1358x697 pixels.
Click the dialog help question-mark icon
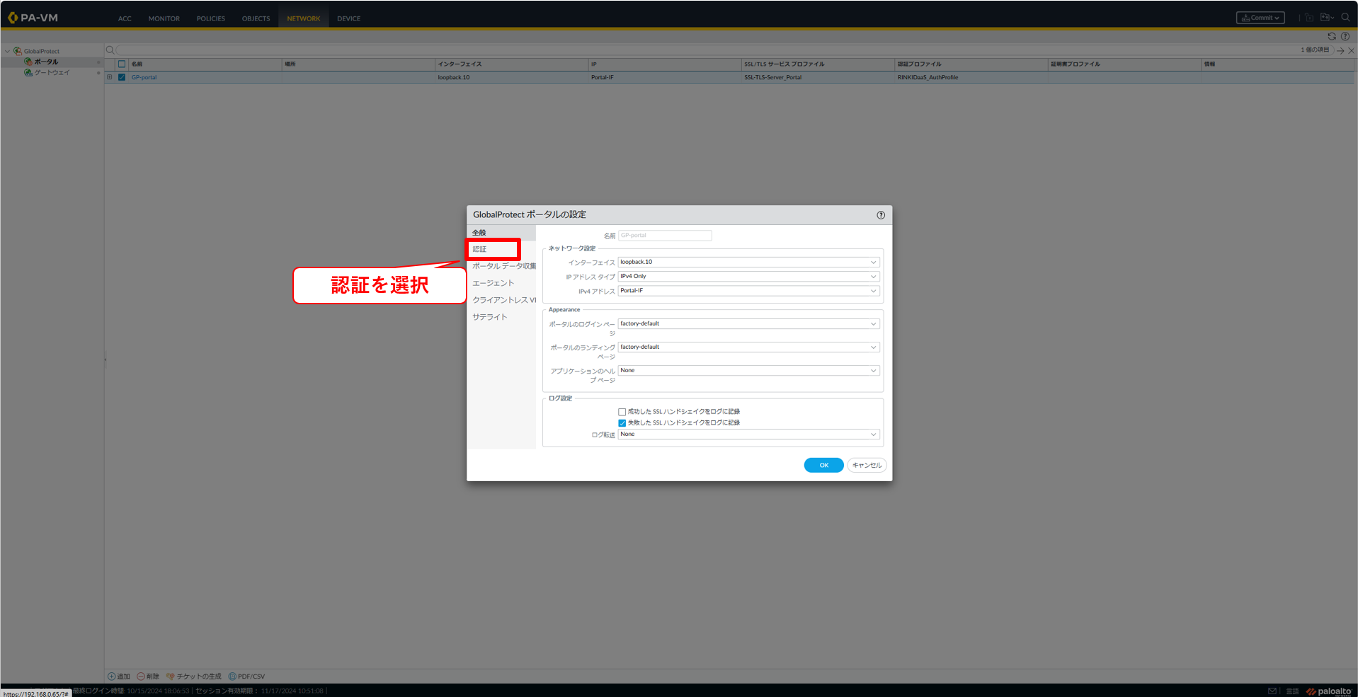tap(881, 215)
